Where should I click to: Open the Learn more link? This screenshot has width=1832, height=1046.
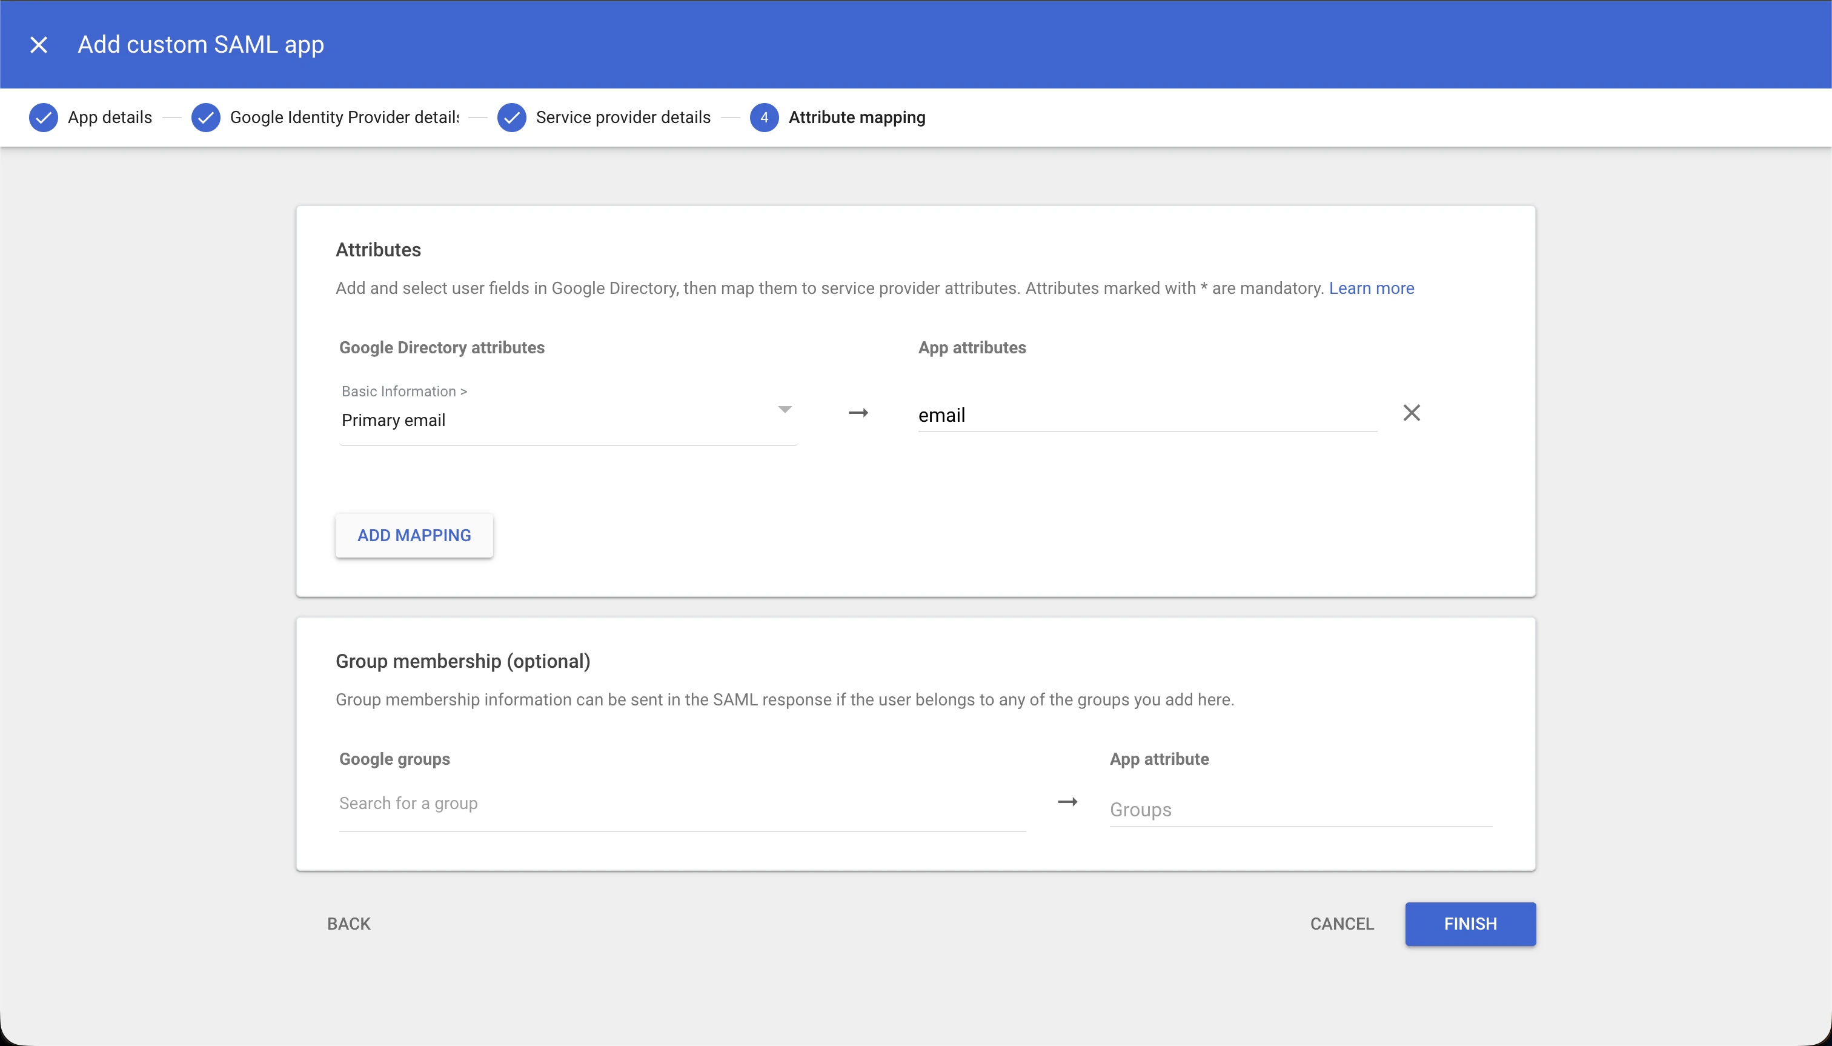[x=1372, y=288]
